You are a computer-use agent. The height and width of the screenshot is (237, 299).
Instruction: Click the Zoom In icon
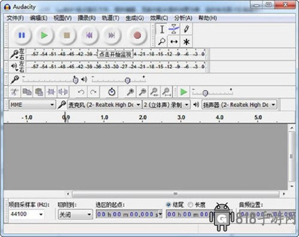(130, 92)
